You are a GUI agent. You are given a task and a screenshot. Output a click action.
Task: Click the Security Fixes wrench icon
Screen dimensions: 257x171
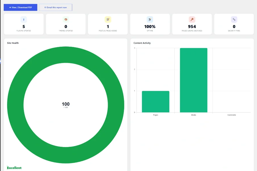pos(234,20)
